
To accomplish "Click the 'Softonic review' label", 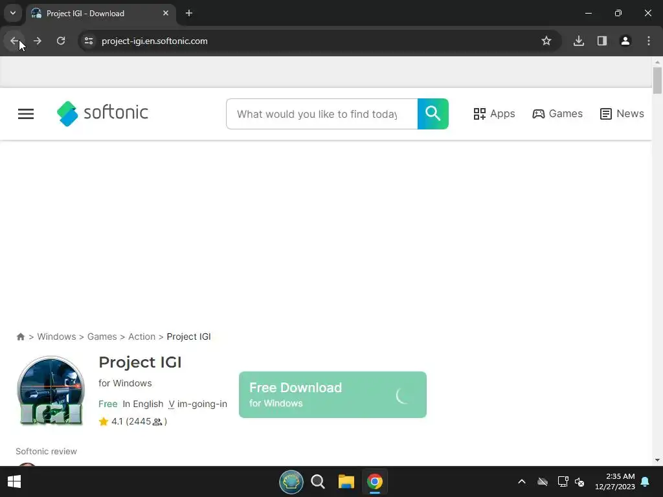I will [x=46, y=451].
